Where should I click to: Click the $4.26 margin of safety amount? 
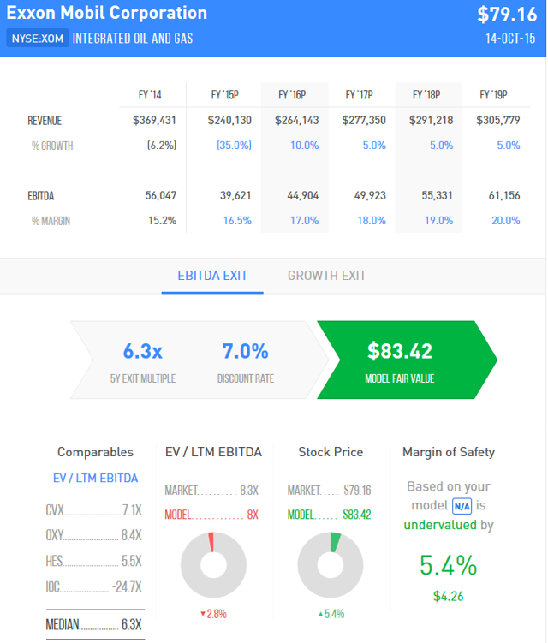[449, 596]
